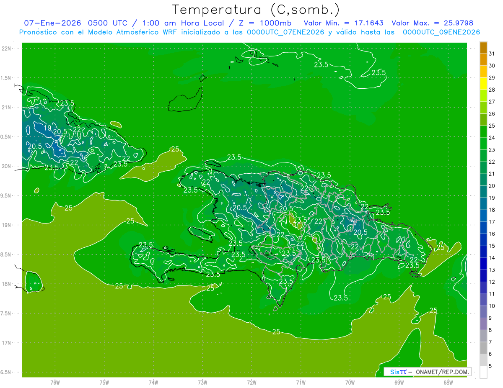
Task: Click the '75W' longitude axis label
Action: coord(104,382)
